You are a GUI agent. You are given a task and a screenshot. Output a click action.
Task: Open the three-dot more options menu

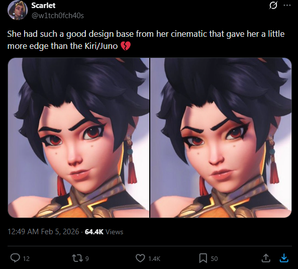(x=287, y=6)
